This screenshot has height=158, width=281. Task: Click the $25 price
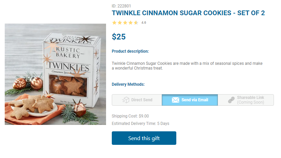[119, 37]
